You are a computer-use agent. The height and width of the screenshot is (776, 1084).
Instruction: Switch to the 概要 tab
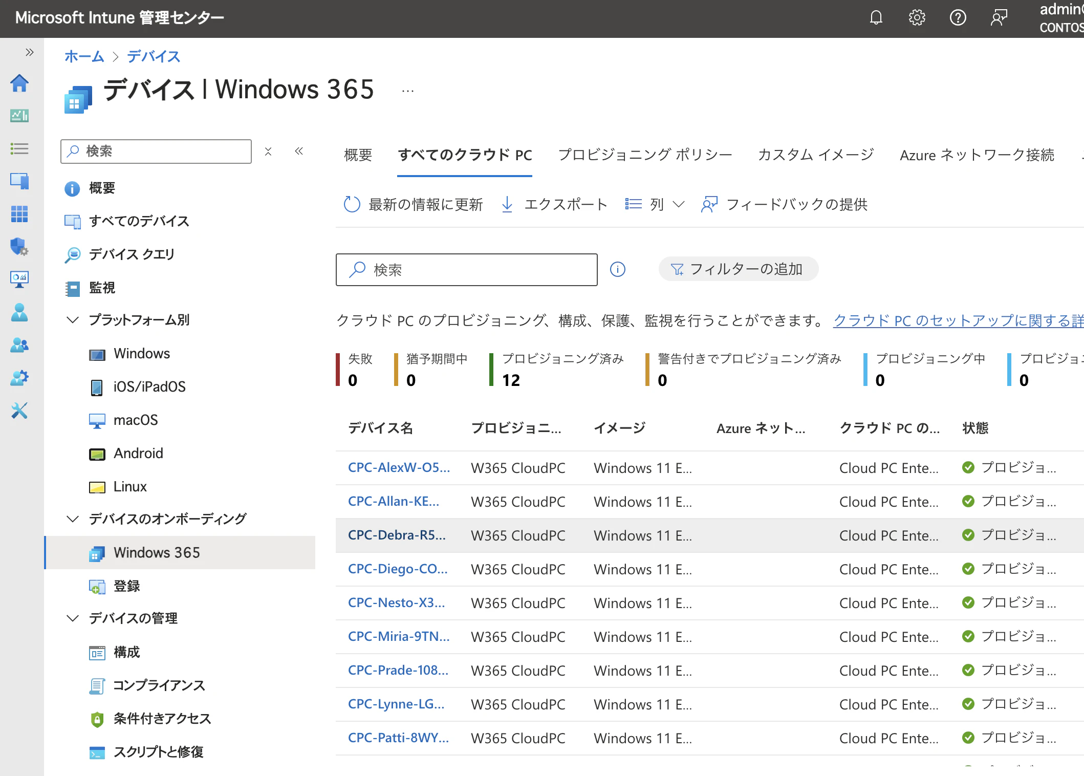pyautogui.click(x=358, y=155)
